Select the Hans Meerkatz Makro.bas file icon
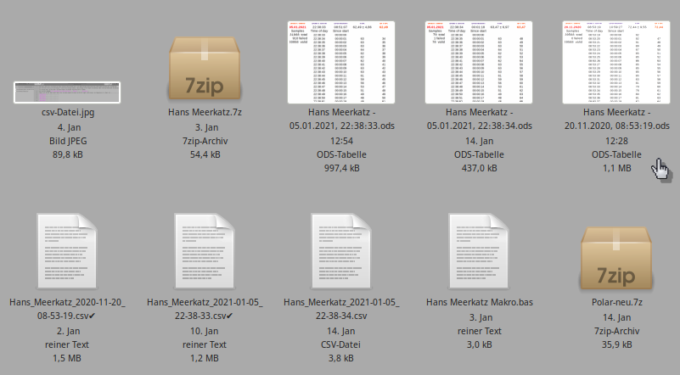 pos(479,250)
